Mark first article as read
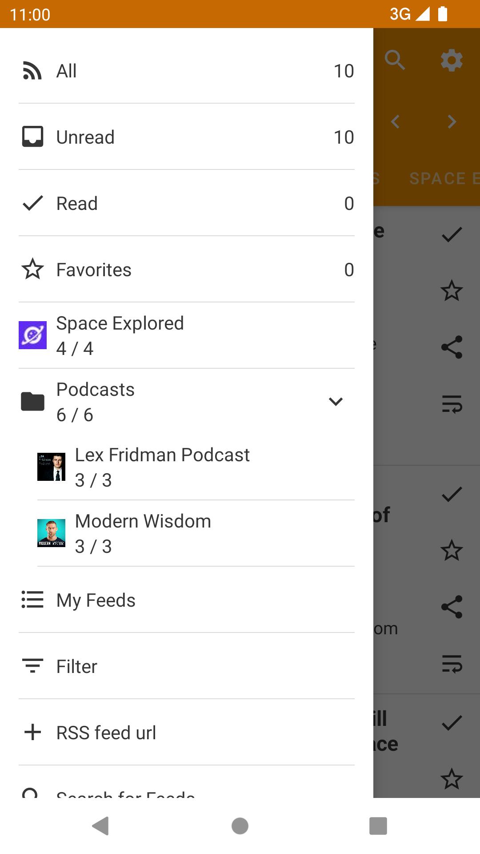Image resolution: width=480 pixels, height=854 pixels. pyautogui.click(x=452, y=234)
